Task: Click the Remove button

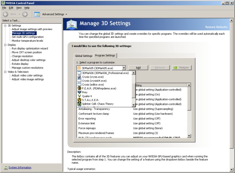Action: point(160,68)
